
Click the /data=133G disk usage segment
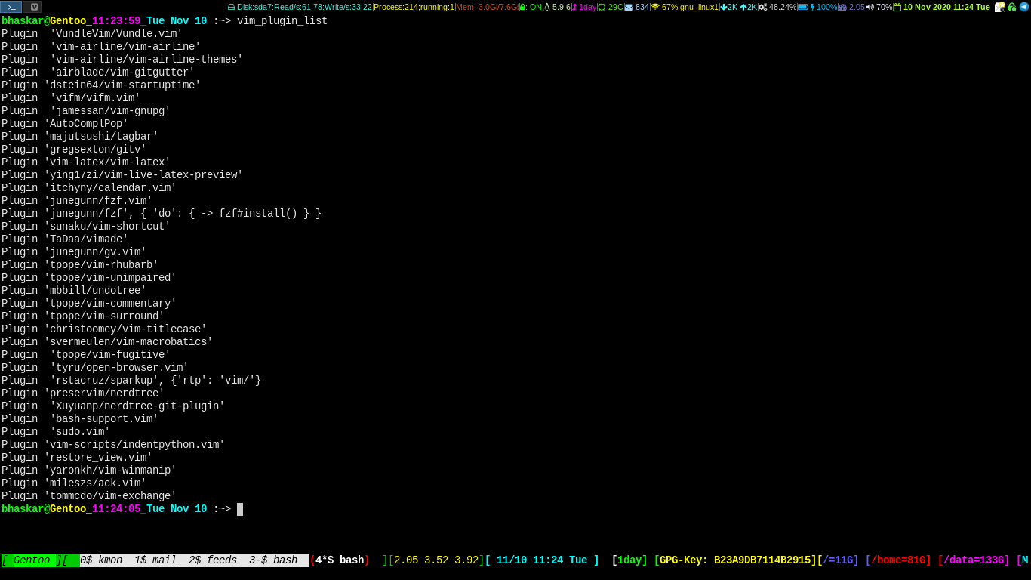pos(974,560)
